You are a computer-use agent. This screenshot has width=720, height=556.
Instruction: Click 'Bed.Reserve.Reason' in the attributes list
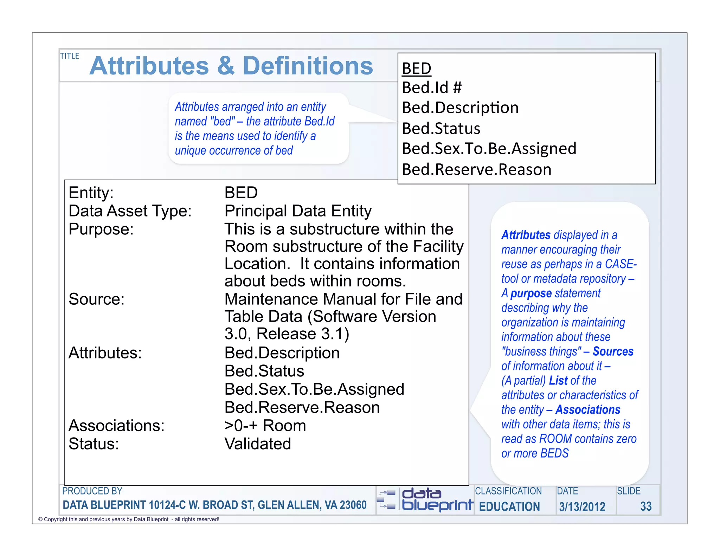(302, 407)
